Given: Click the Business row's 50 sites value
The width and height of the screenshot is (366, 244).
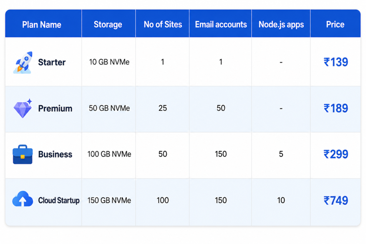Looking at the screenshot, I should pyautogui.click(x=163, y=154).
